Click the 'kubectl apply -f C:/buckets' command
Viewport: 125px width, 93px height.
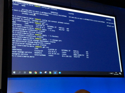tap(47, 35)
